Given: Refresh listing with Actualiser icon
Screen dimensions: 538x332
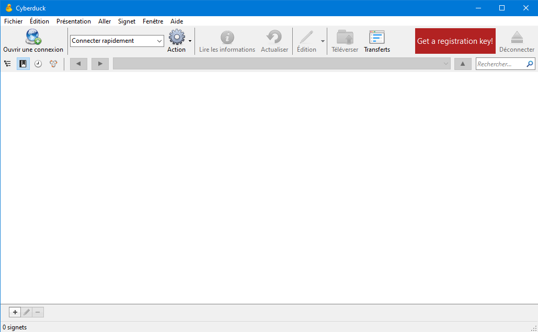Looking at the screenshot, I should (x=274, y=37).
